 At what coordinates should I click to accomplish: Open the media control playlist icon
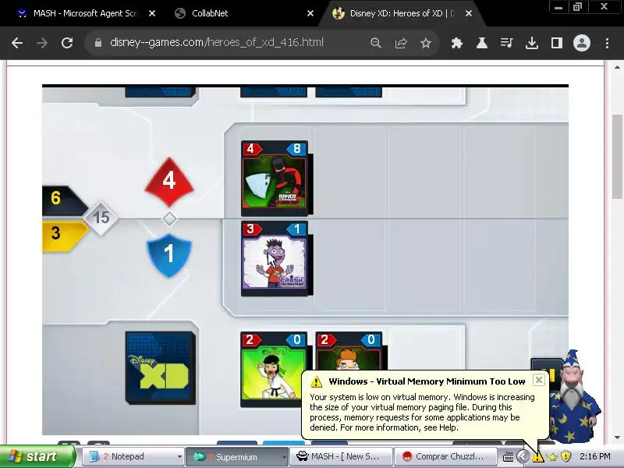506,43
